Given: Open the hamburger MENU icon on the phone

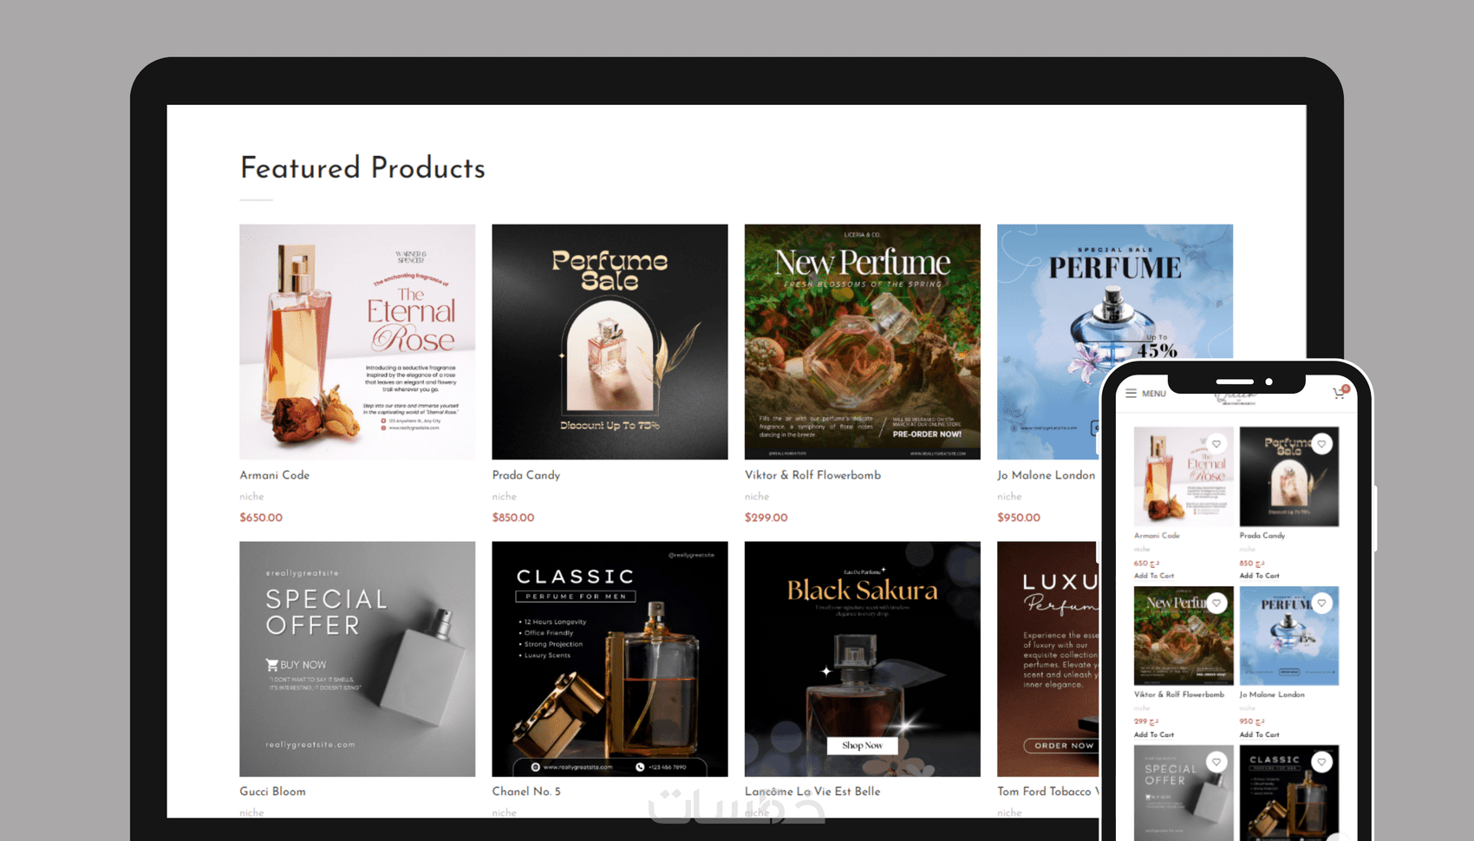Looking at the screenshot, I should 1131,394.
